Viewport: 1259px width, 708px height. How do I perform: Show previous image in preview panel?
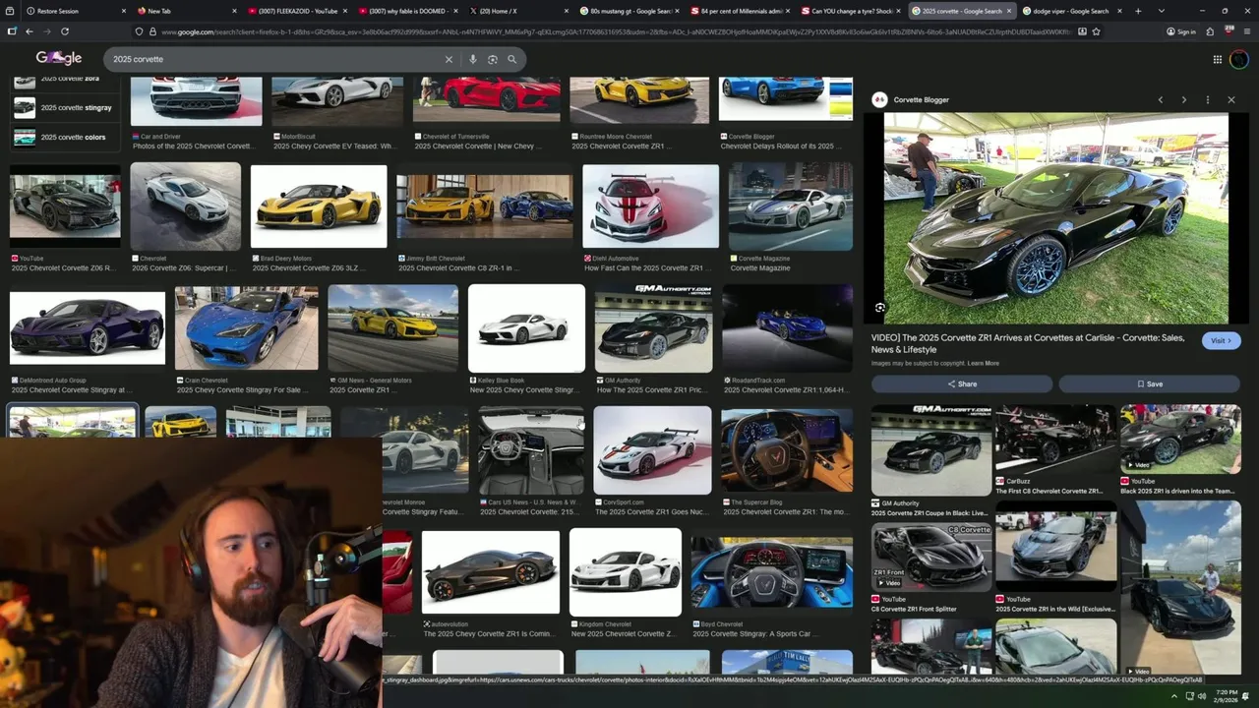coord(1161,100)
